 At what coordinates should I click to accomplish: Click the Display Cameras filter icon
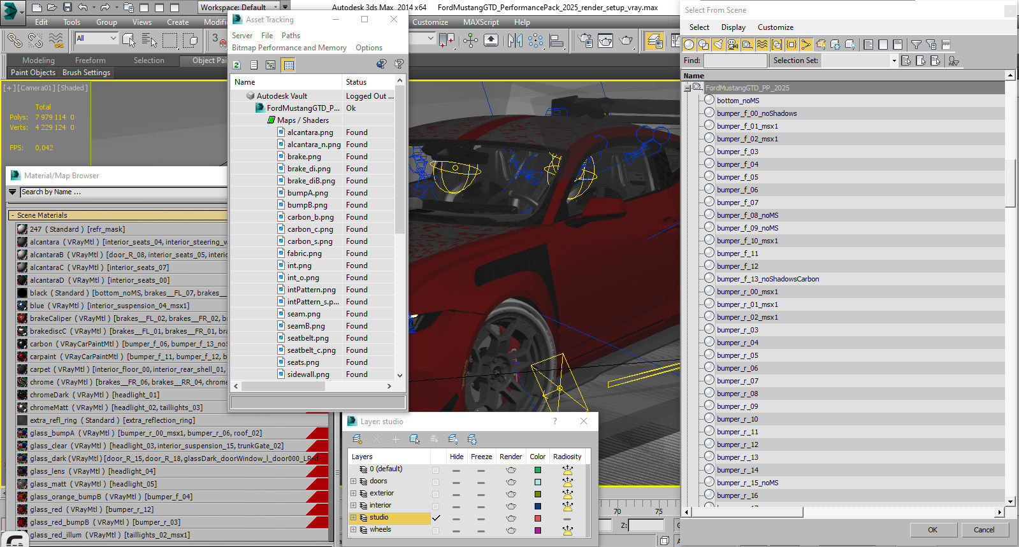click(x=733, y=45)
